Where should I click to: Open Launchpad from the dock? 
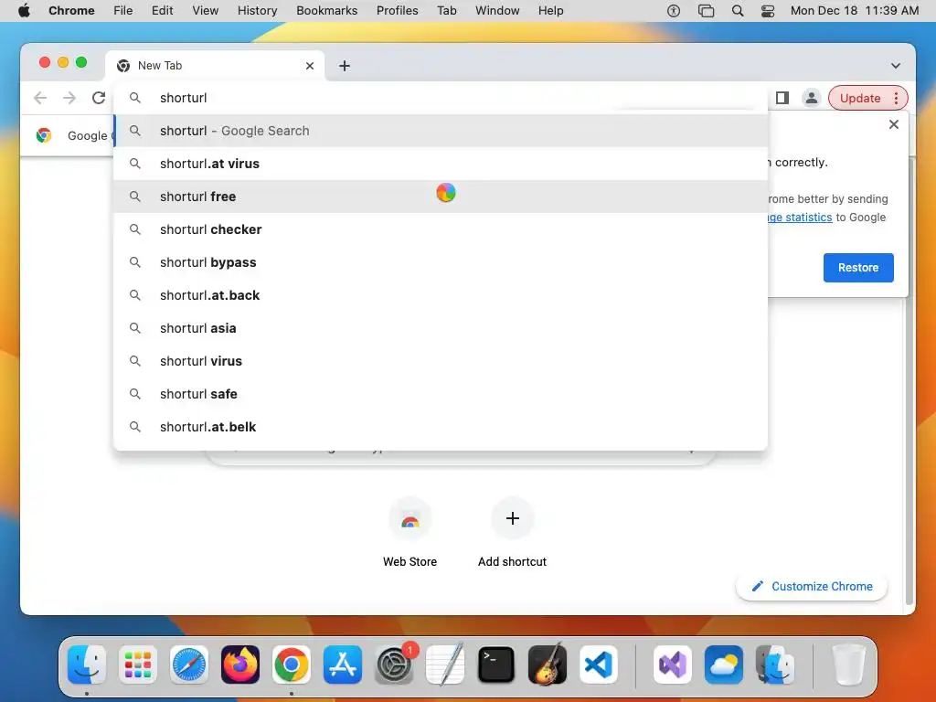(x=138, y=665)
